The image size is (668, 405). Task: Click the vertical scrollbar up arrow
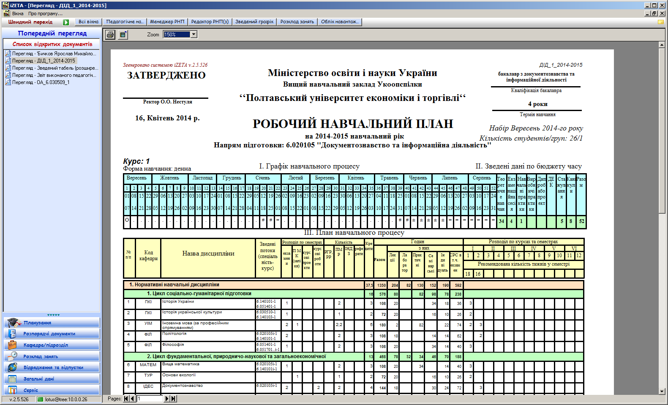pyautogui.click(x=662, y=44)
